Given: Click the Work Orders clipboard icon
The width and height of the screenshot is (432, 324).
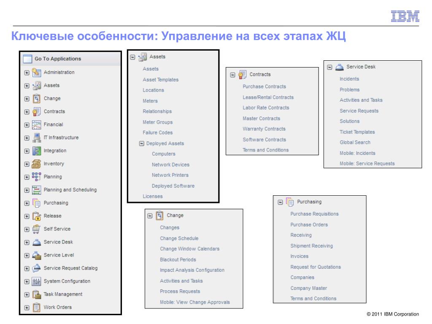Looking at the screenshot, I should point(36,308).
